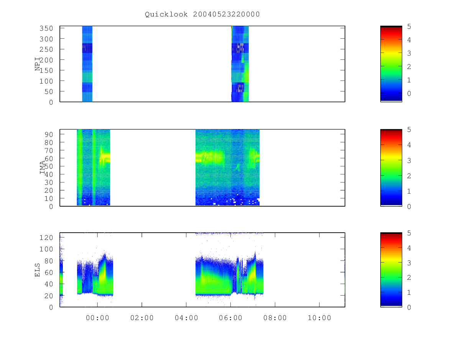Screen dimensions: 460x345
Task: Click the IMA y-axis label
Action: [x=43, y=168]
